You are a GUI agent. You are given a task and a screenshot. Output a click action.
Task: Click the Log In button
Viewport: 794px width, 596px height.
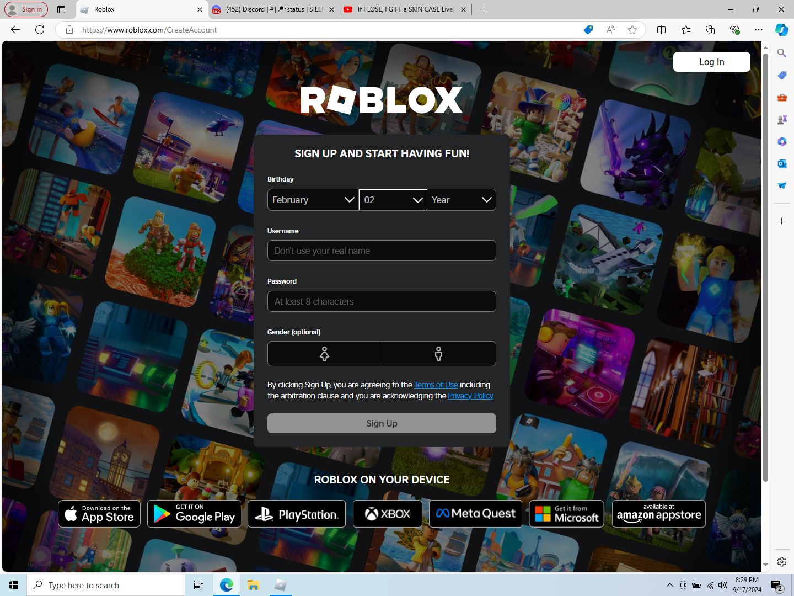click(x=712, y=62)
